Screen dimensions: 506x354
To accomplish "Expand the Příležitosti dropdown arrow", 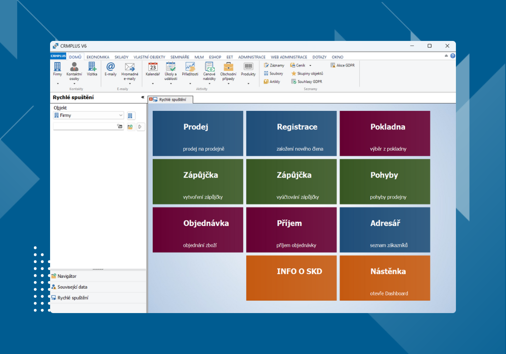I will click(x=190, y=84).
